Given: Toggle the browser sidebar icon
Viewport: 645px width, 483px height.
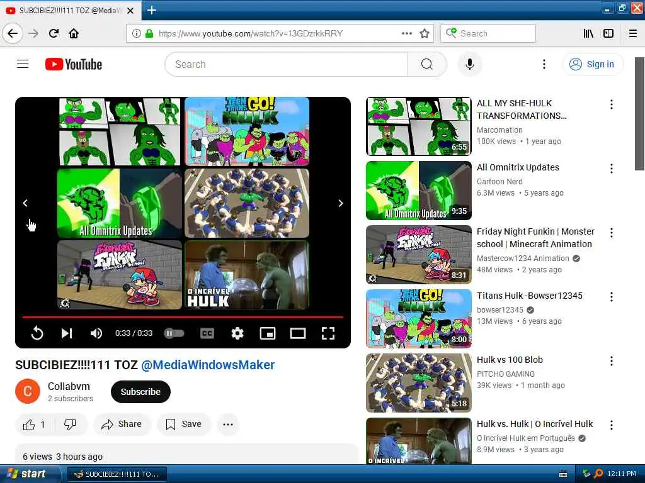Looking at the screenshot, I should click(x=608, y=33).
